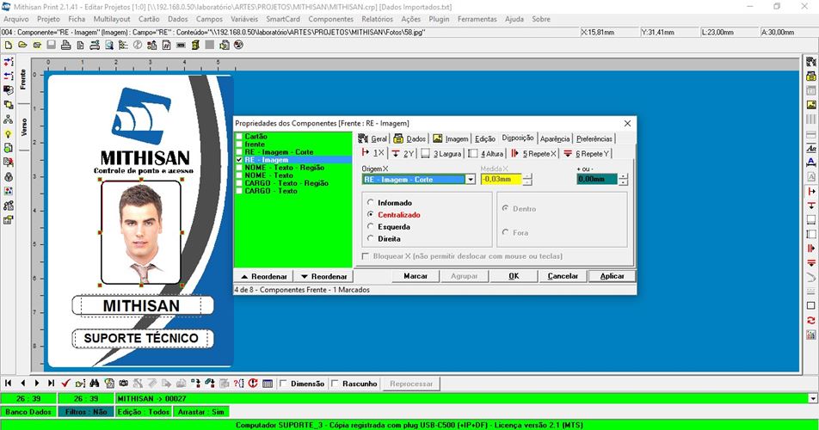Click the table grid icon in bottom toolbar
The image size is (819, 430).
[268, 383]
